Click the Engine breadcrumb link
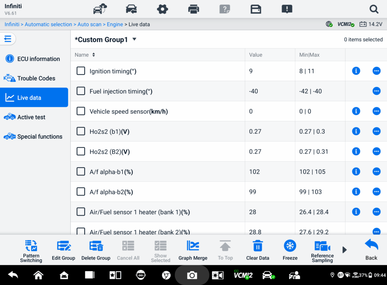 point(115,24)
